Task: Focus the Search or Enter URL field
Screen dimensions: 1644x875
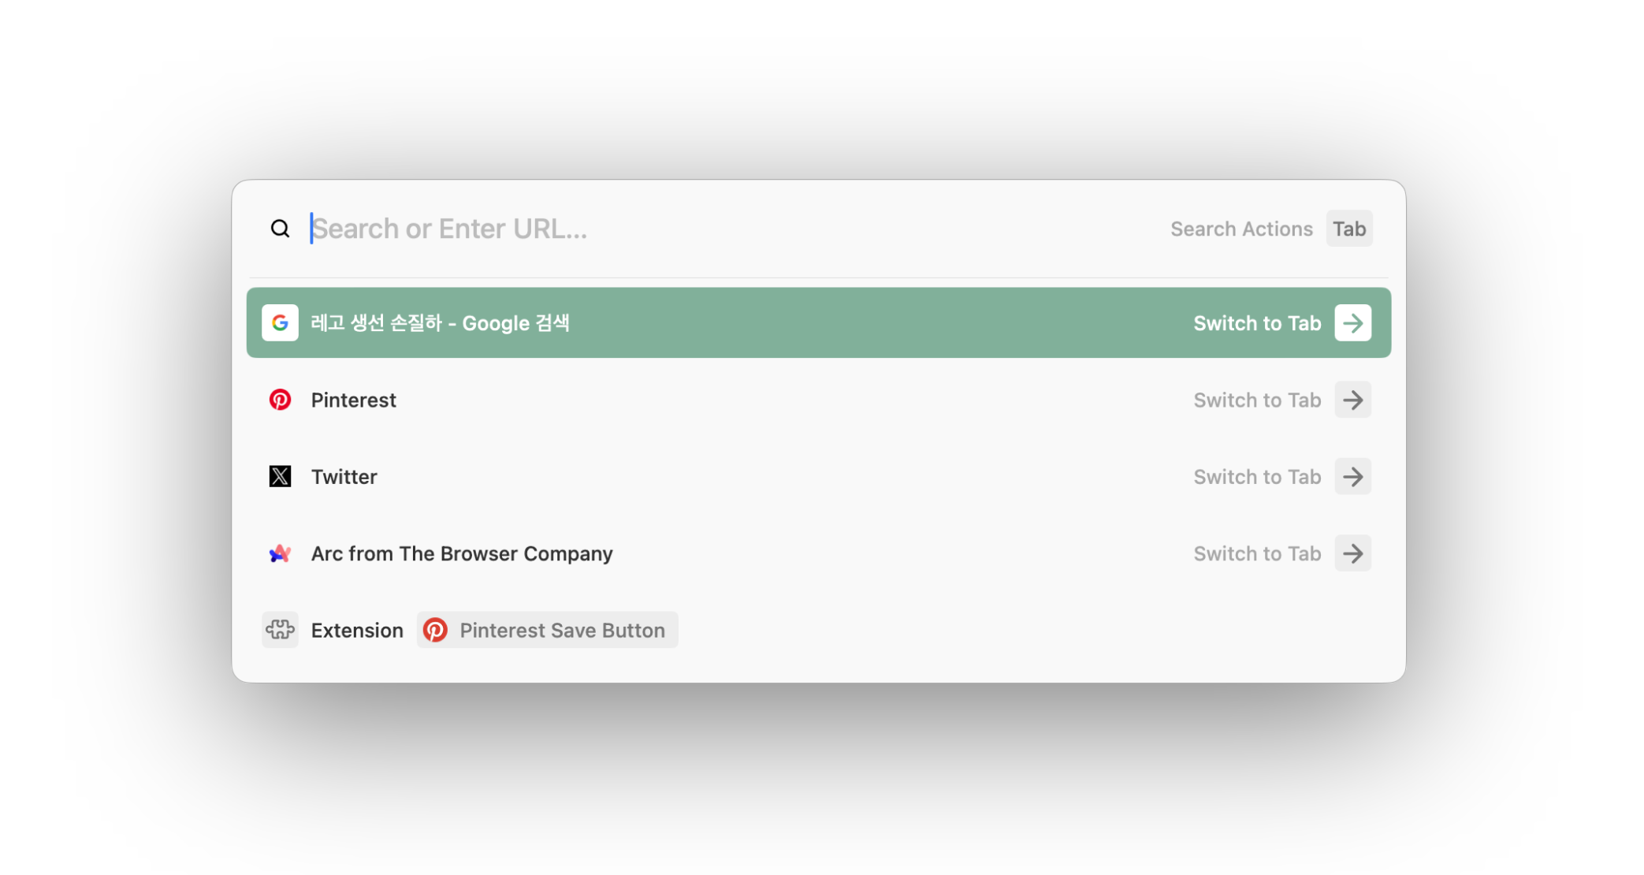Action: (x=709, y=229)
